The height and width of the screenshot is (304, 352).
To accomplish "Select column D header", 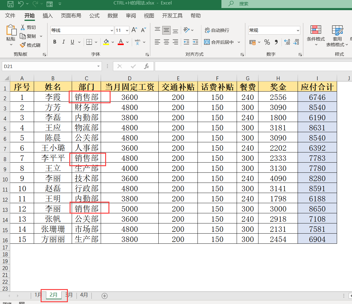I will coord(129,78).
